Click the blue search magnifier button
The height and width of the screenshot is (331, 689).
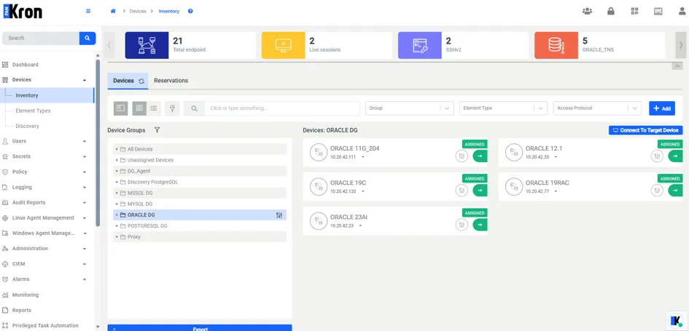[87, 38]
